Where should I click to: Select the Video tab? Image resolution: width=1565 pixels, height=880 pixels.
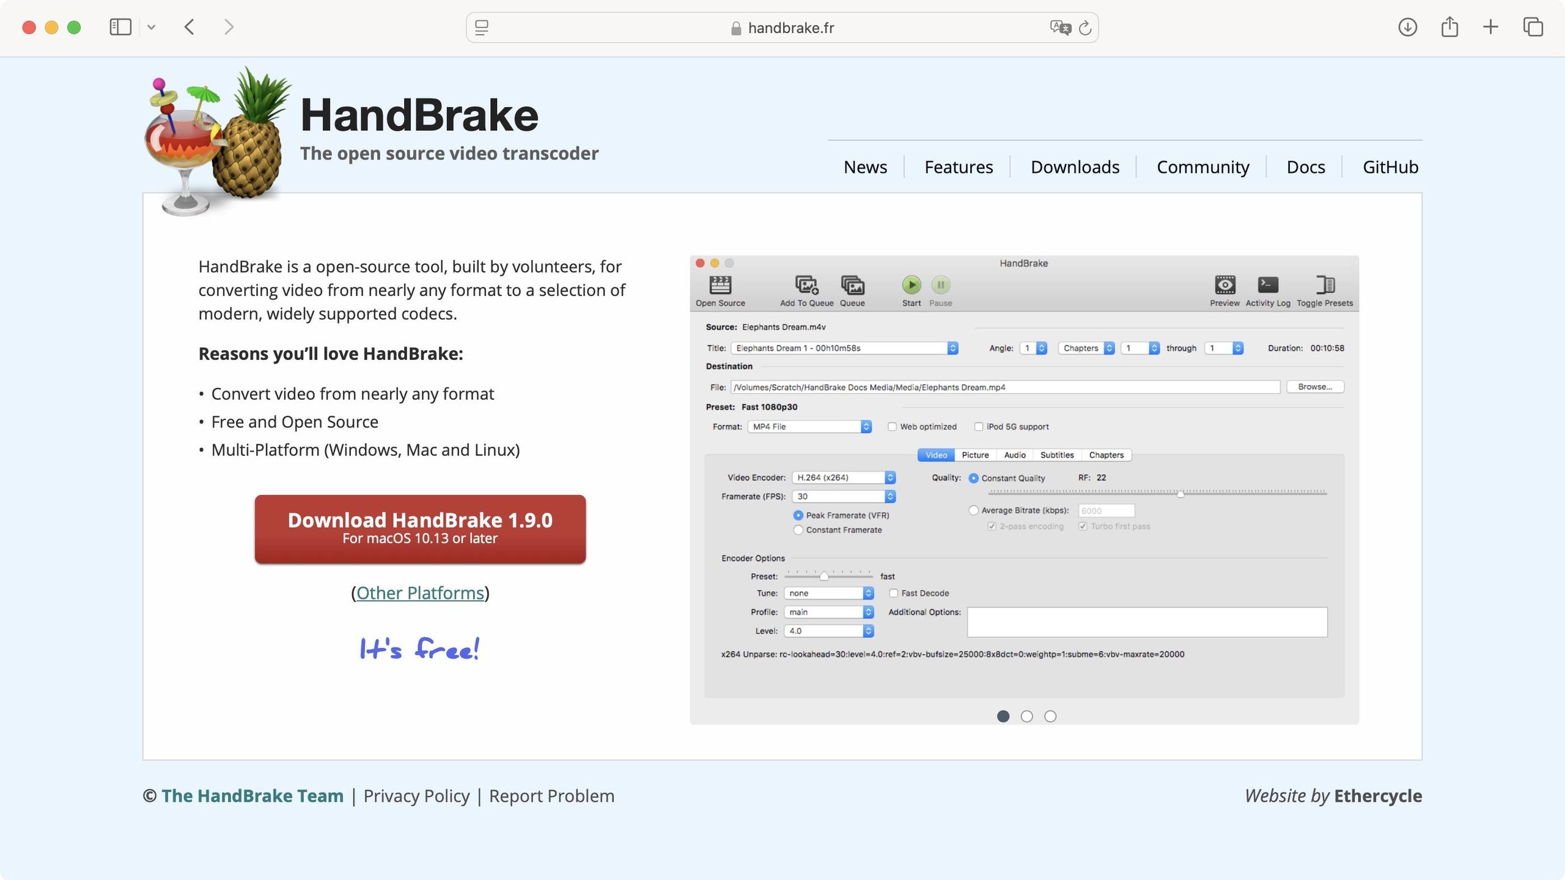coord(936,455)
